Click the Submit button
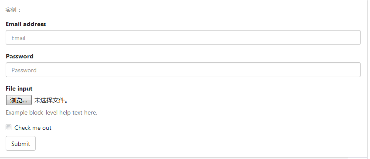The image size is (370, 159). coord(20,143)
